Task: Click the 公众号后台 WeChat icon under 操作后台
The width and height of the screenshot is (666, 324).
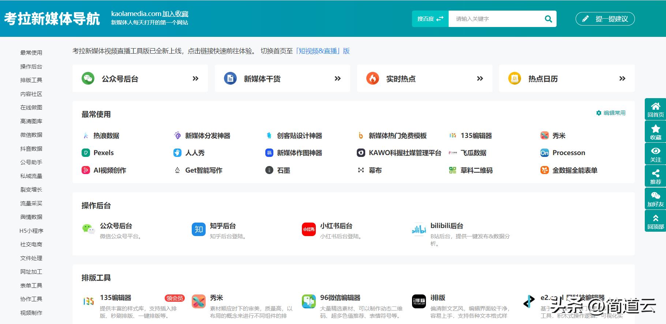Action: pos(89,229)
